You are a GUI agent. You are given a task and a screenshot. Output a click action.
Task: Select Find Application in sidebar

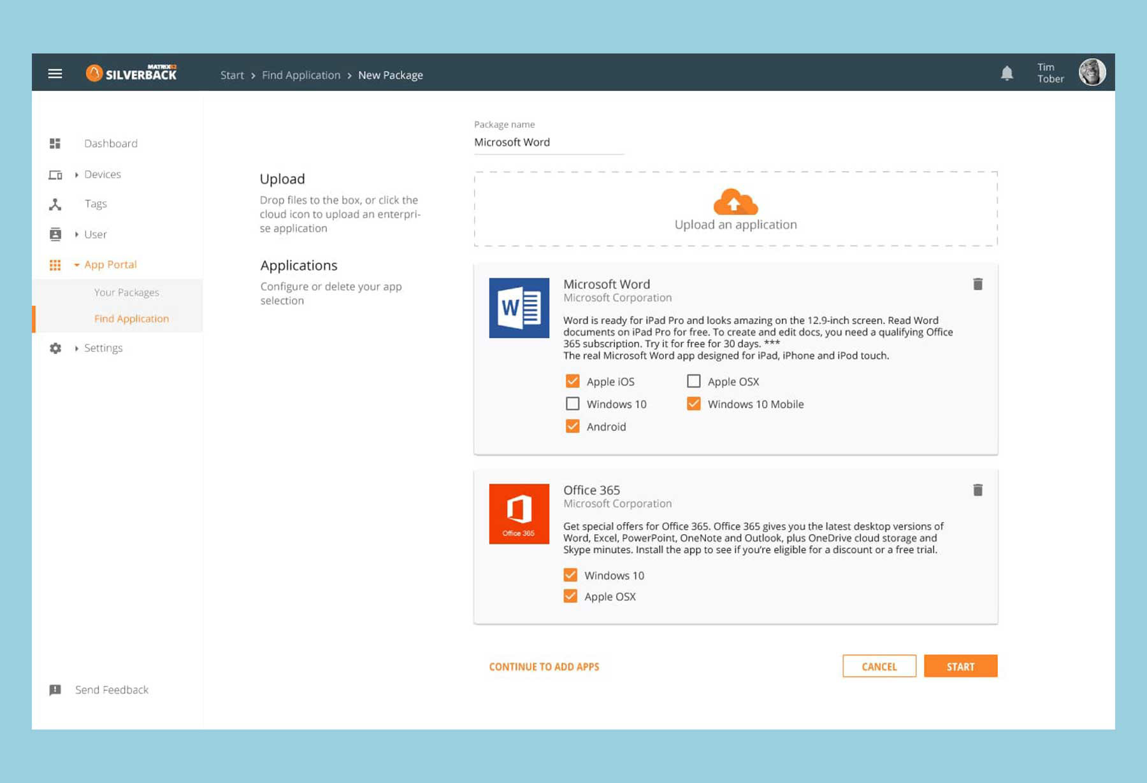[x=131, y=318]
